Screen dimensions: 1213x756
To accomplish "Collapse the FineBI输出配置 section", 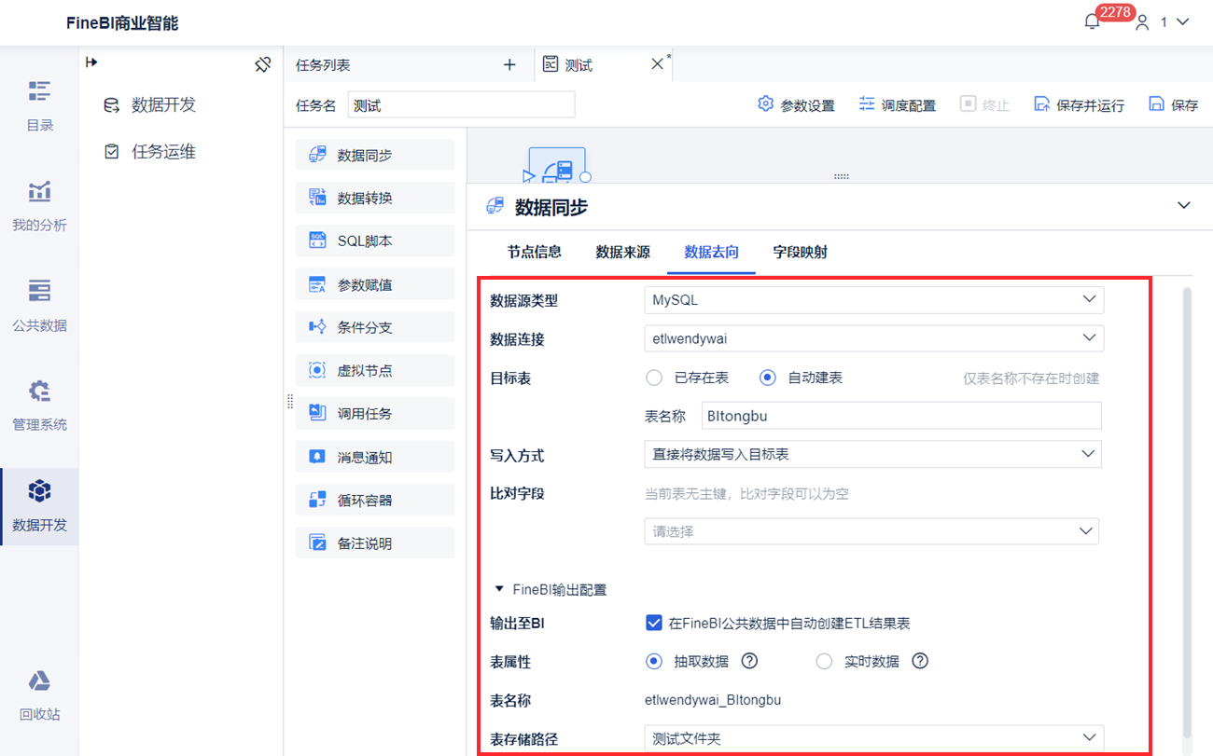I will 499,589.
